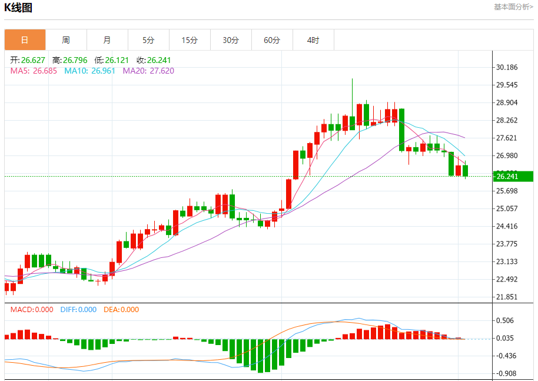Choose the 30分 interval tab
Image resolution: width=538 pixels, height=381 pixels.
[x=231, y=40]
